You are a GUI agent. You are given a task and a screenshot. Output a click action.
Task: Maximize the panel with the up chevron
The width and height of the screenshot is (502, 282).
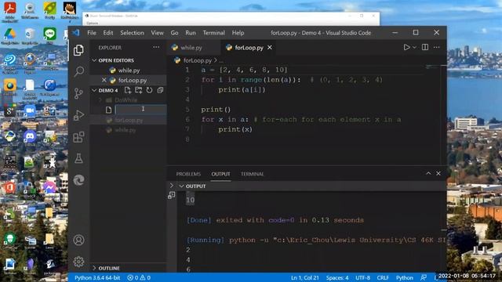(428, 173)
